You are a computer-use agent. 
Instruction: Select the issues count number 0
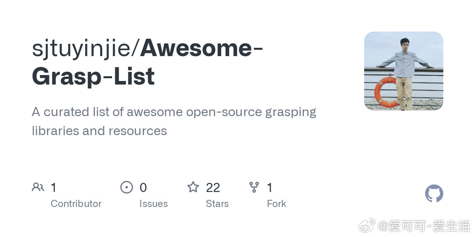143,188
